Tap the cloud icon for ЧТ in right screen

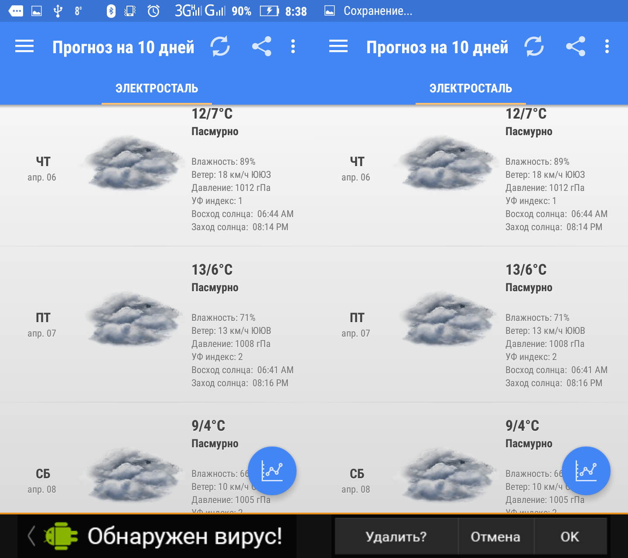pyautogui.click(x=446, y=163)
